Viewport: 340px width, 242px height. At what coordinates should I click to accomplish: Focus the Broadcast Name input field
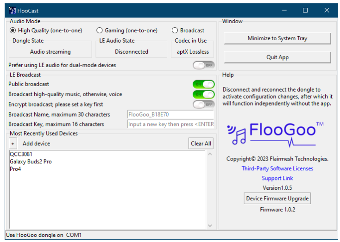(170, 114)
